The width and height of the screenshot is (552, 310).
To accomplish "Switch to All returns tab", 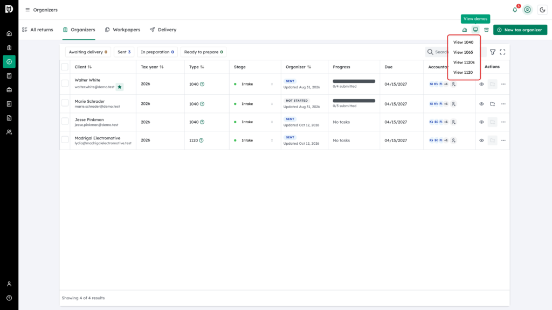I will tap(38, 30).
